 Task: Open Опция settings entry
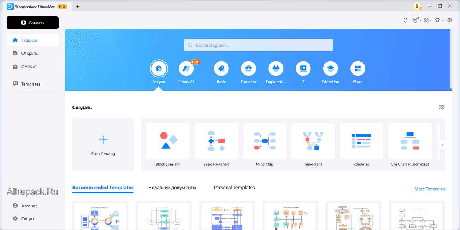pos(33,219)
